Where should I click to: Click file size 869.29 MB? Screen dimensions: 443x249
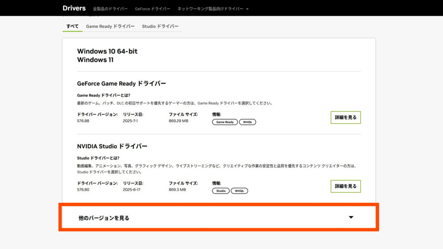click(x=179, y=121)
